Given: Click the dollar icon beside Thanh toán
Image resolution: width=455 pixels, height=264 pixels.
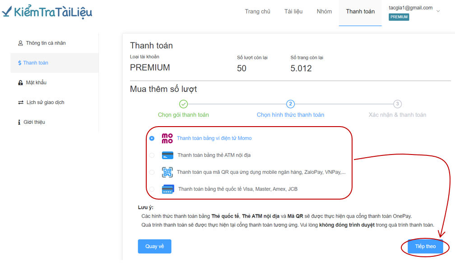Looking at the screenshot, I should pos(20,63).
